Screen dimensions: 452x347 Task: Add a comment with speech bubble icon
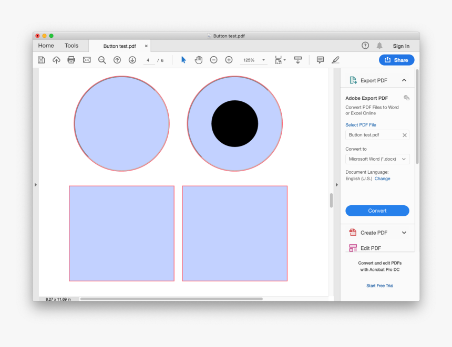(x=320, y=60)
